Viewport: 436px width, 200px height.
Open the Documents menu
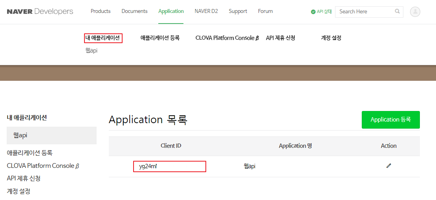click(134, 11)
